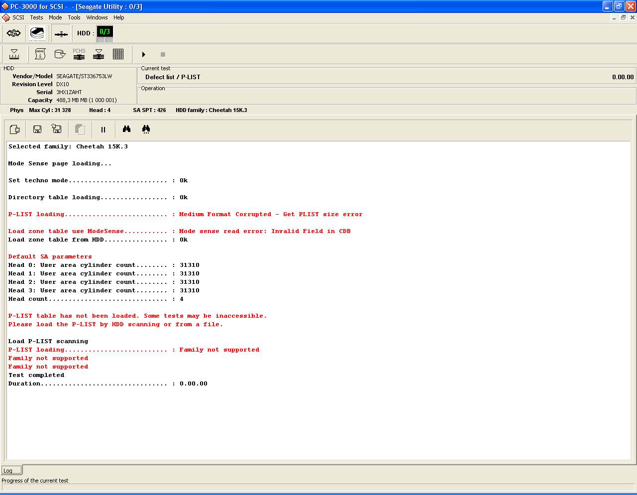Click the progress bar of the current test
The height and width of the screenshot is (495, 637).
coord(318,488)
